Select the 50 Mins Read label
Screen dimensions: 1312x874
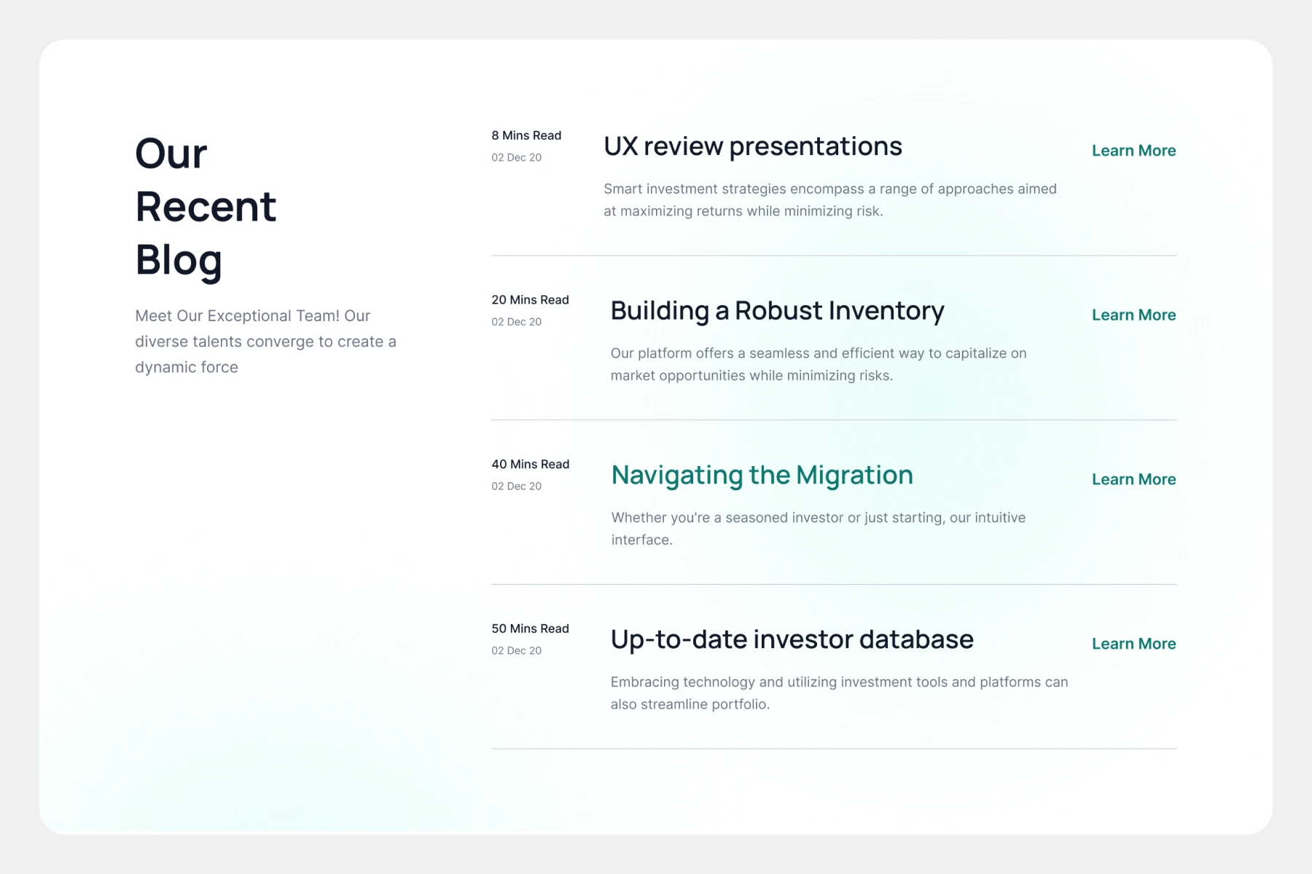[x=530, y=629]
